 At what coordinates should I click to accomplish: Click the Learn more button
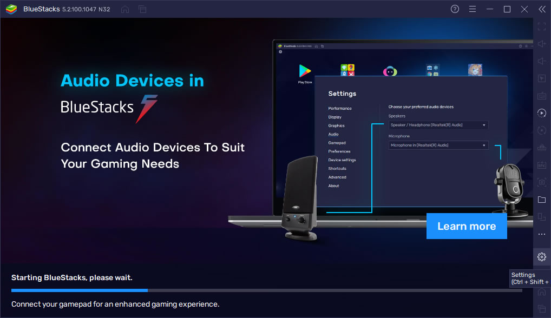click(467, 226)
